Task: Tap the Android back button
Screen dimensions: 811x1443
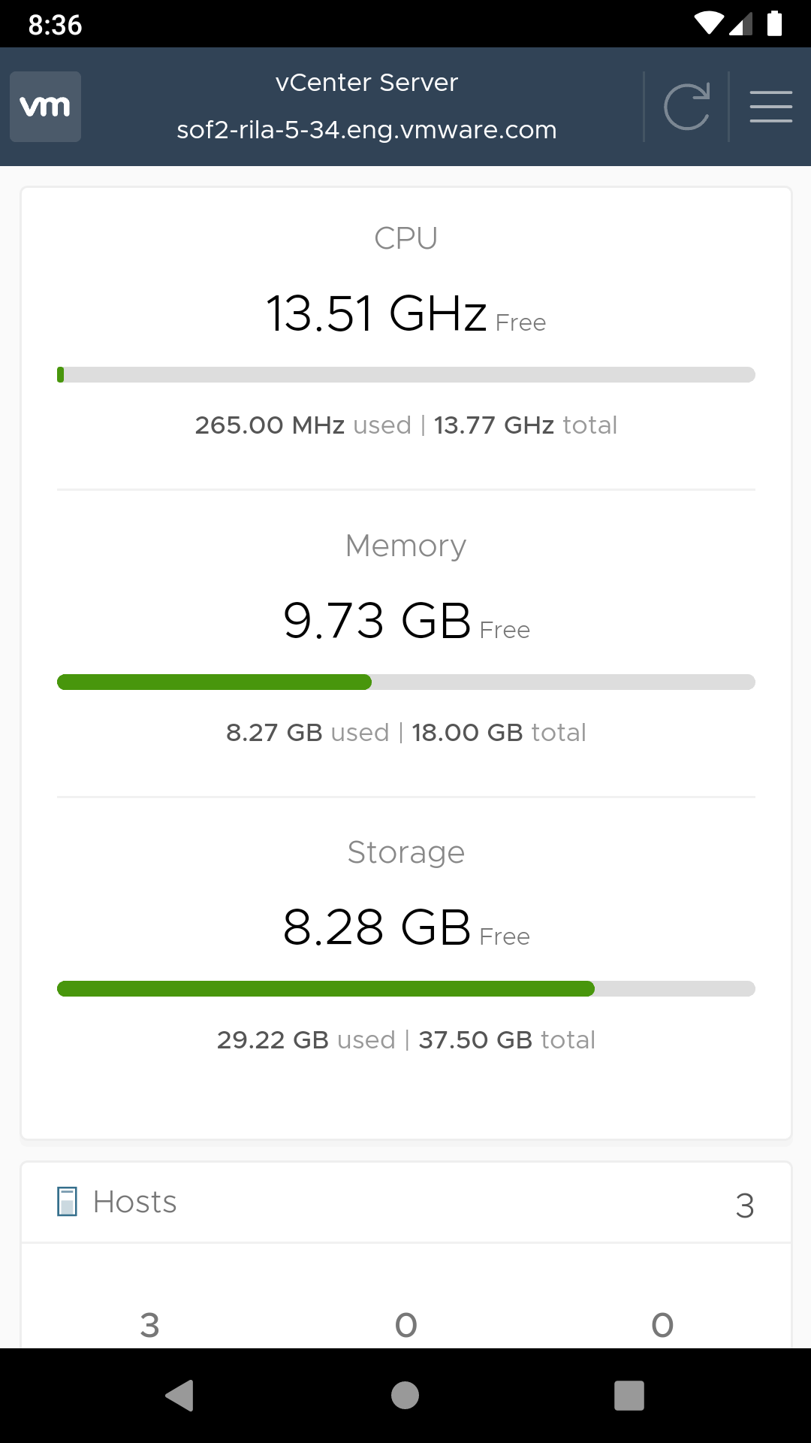Action: click(180, 1396)
